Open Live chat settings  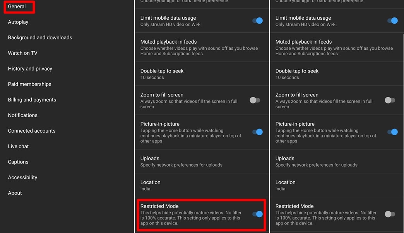[x=18, y=146]
